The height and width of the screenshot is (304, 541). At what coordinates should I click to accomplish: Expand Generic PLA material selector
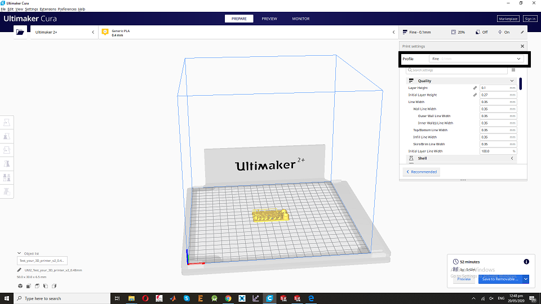pyautogui.click(x=249, y=32)
